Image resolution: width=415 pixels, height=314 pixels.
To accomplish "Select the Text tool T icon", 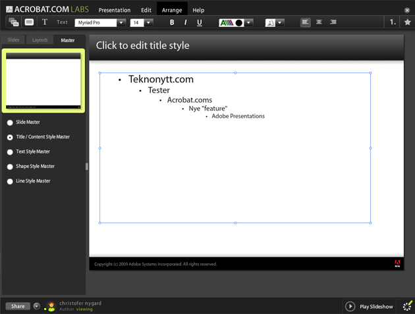I will coord(45,22).
